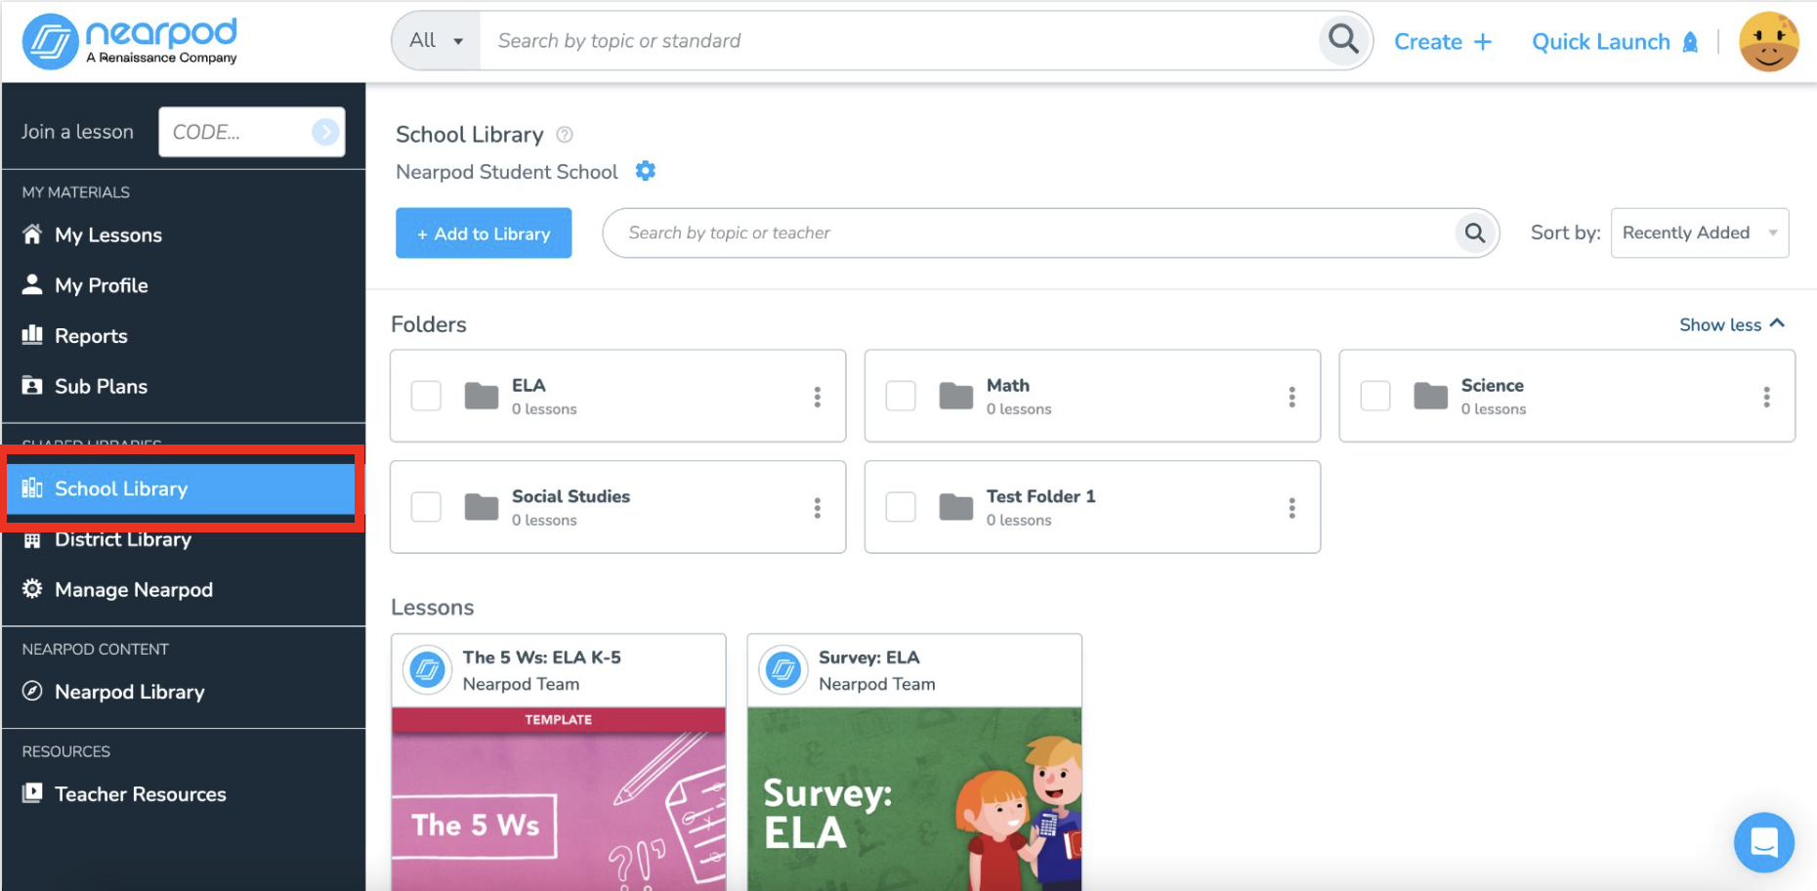Viewport: 1817px width, 891px height.
Task: Click Nearpod Student School name
Action: click(507, 172)
